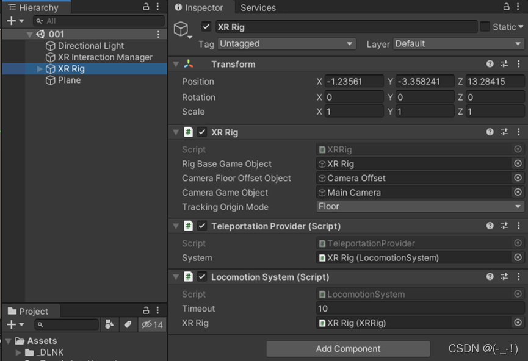Open Teleportation Provider component options menu

tap(518, 226)
